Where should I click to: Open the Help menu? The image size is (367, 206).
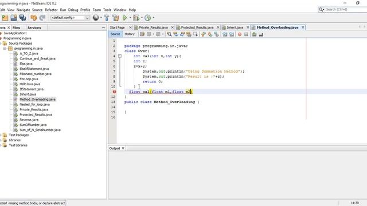click(132, 10)
